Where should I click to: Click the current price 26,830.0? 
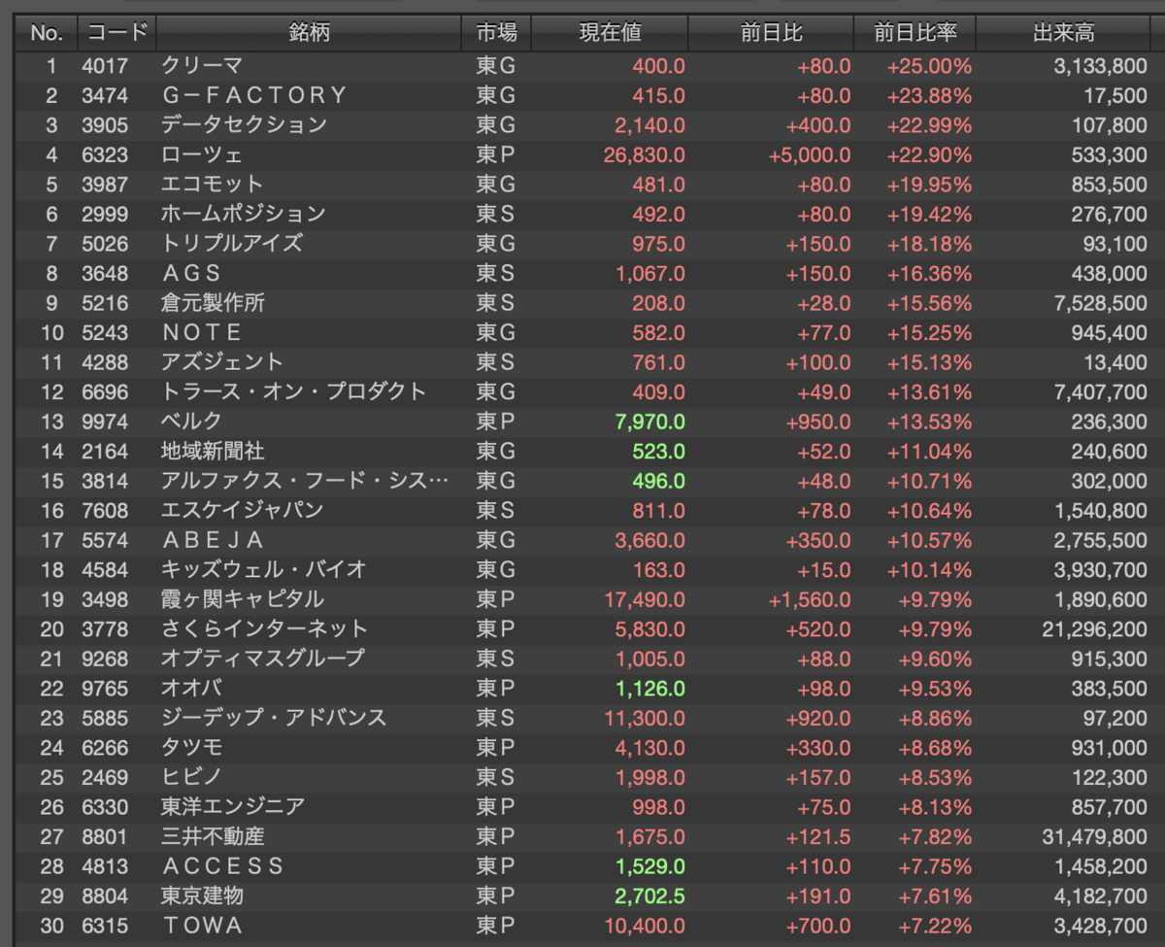point(644,155)
